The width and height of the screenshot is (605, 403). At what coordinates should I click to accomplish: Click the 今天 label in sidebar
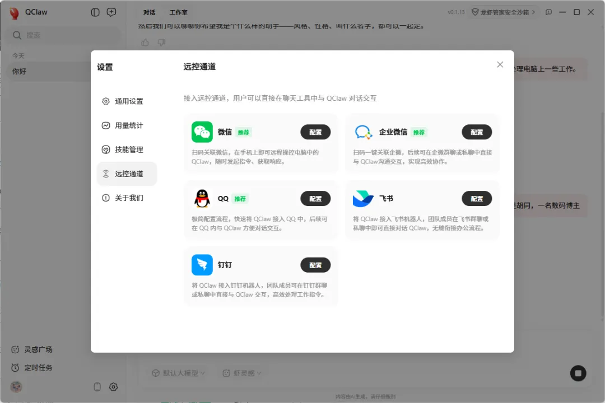tap(18, 56)
